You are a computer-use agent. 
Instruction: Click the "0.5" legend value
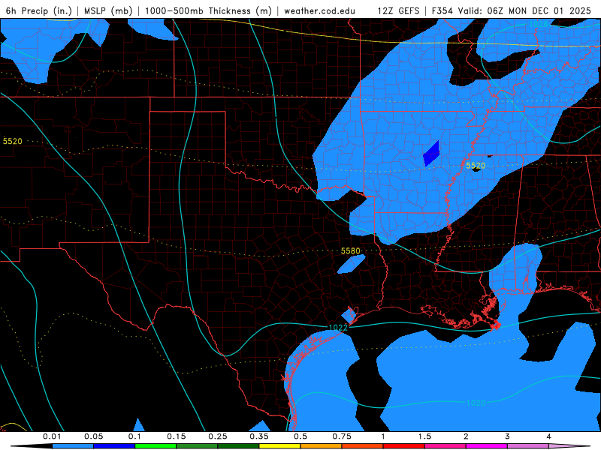(300, 436)
